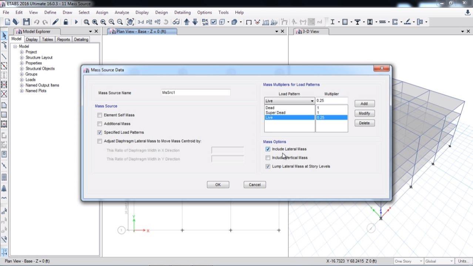Viewport: 473px width, 266px height.
Task: Click the 'all' select all icon
Action: 4,211
